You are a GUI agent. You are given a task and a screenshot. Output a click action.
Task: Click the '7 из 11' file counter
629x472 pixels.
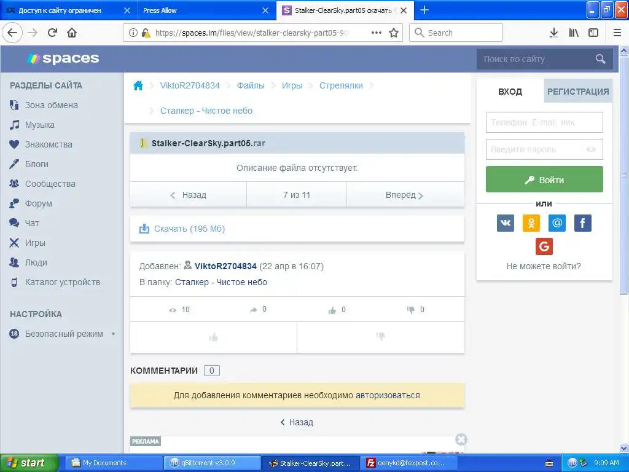point(297,195)
